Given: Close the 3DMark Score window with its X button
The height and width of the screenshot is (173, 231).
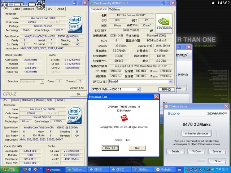Looking at the screenshot, I should pos(226,106).
